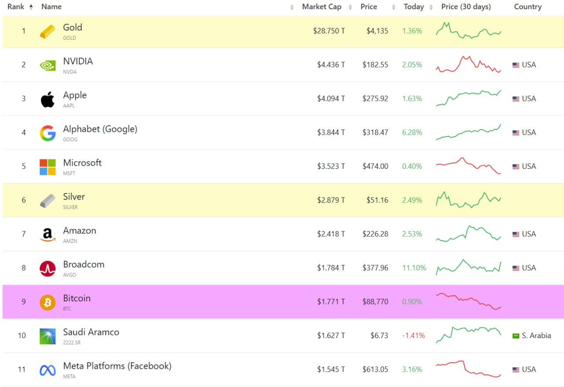Sort table by Market Cap column
This screenshot has width=564, height=387.
tap(327, 7)
